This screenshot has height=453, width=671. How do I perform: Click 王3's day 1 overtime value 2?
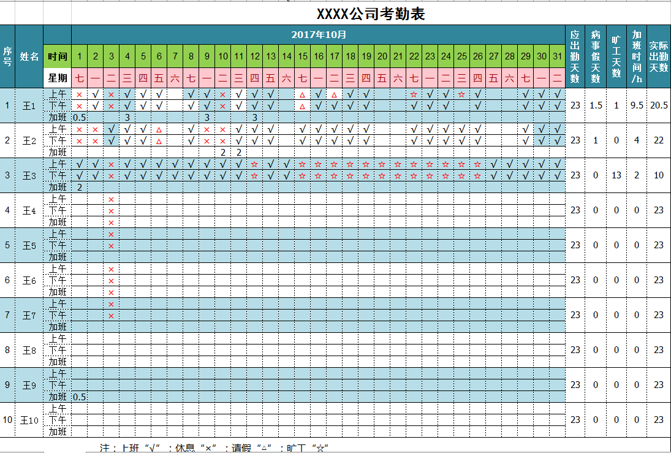click(79, 187)
